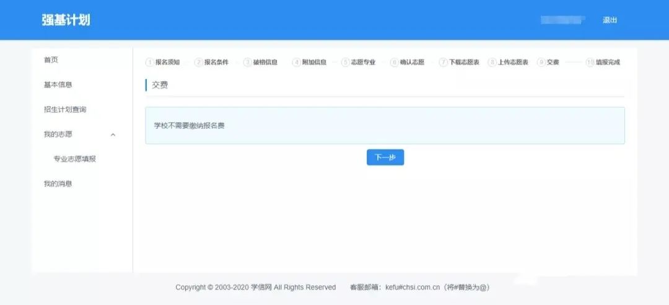Click the blurred username in header
The height and width of the screenshot is (305, 669).
click(562, 20)
